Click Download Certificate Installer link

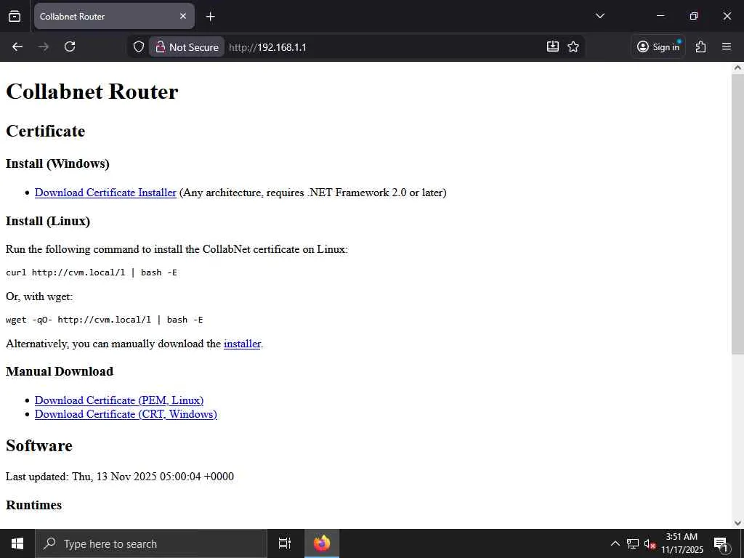click(x=105, y=193)
